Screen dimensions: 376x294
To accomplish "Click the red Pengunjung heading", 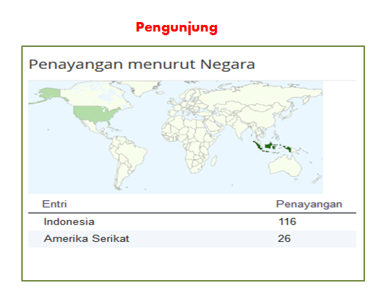I will 177,28.
